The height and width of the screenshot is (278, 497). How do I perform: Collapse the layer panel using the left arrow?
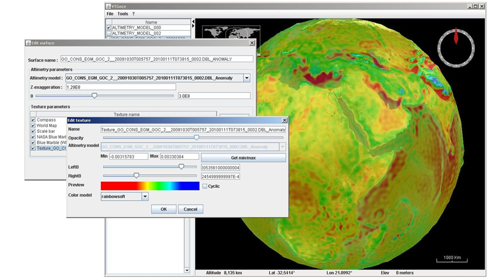click(192, 22)
